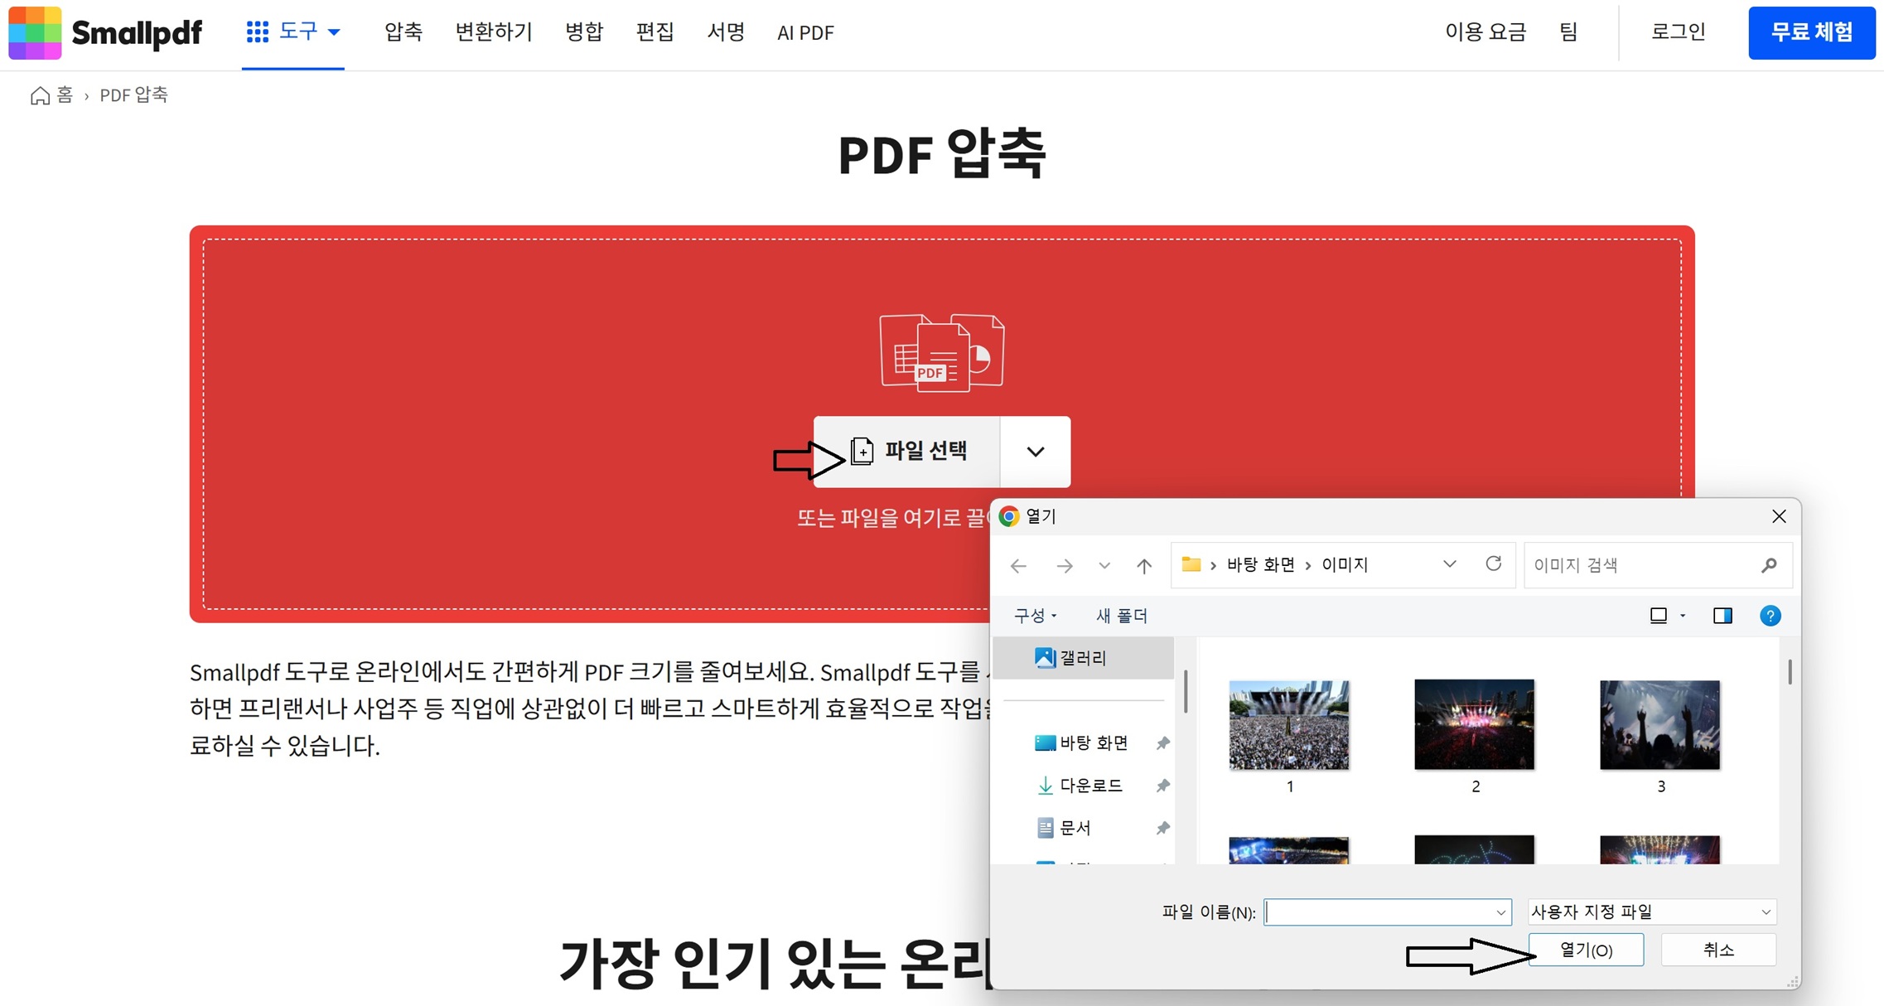Click the refresh icon in file dialog
Image resolution: width=1884 pixels, height=1006 pixels.
coord(1493,564)
